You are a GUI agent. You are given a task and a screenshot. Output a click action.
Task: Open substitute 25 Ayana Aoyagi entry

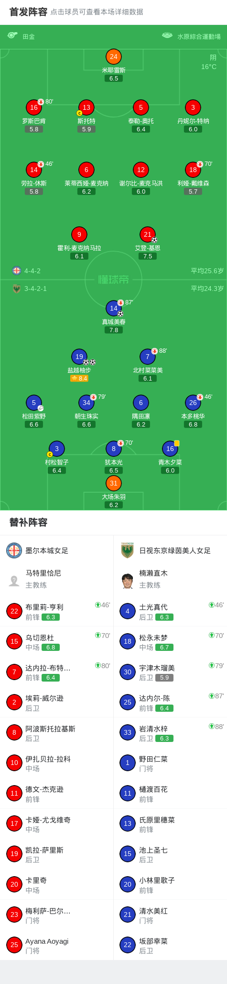tap(57, 945)
